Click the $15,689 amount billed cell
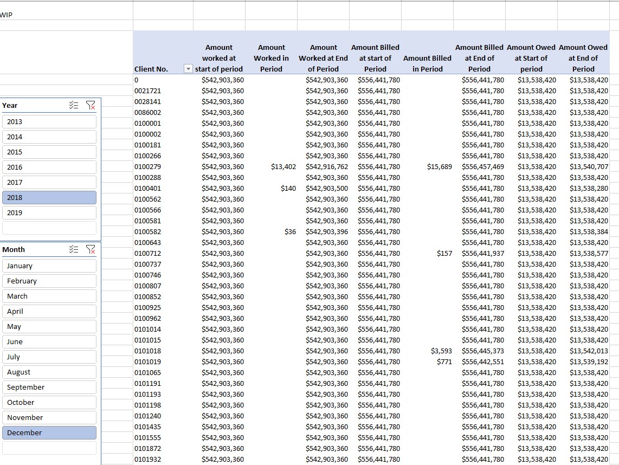Viewport: 619px width, 465px height. [428, 166]
